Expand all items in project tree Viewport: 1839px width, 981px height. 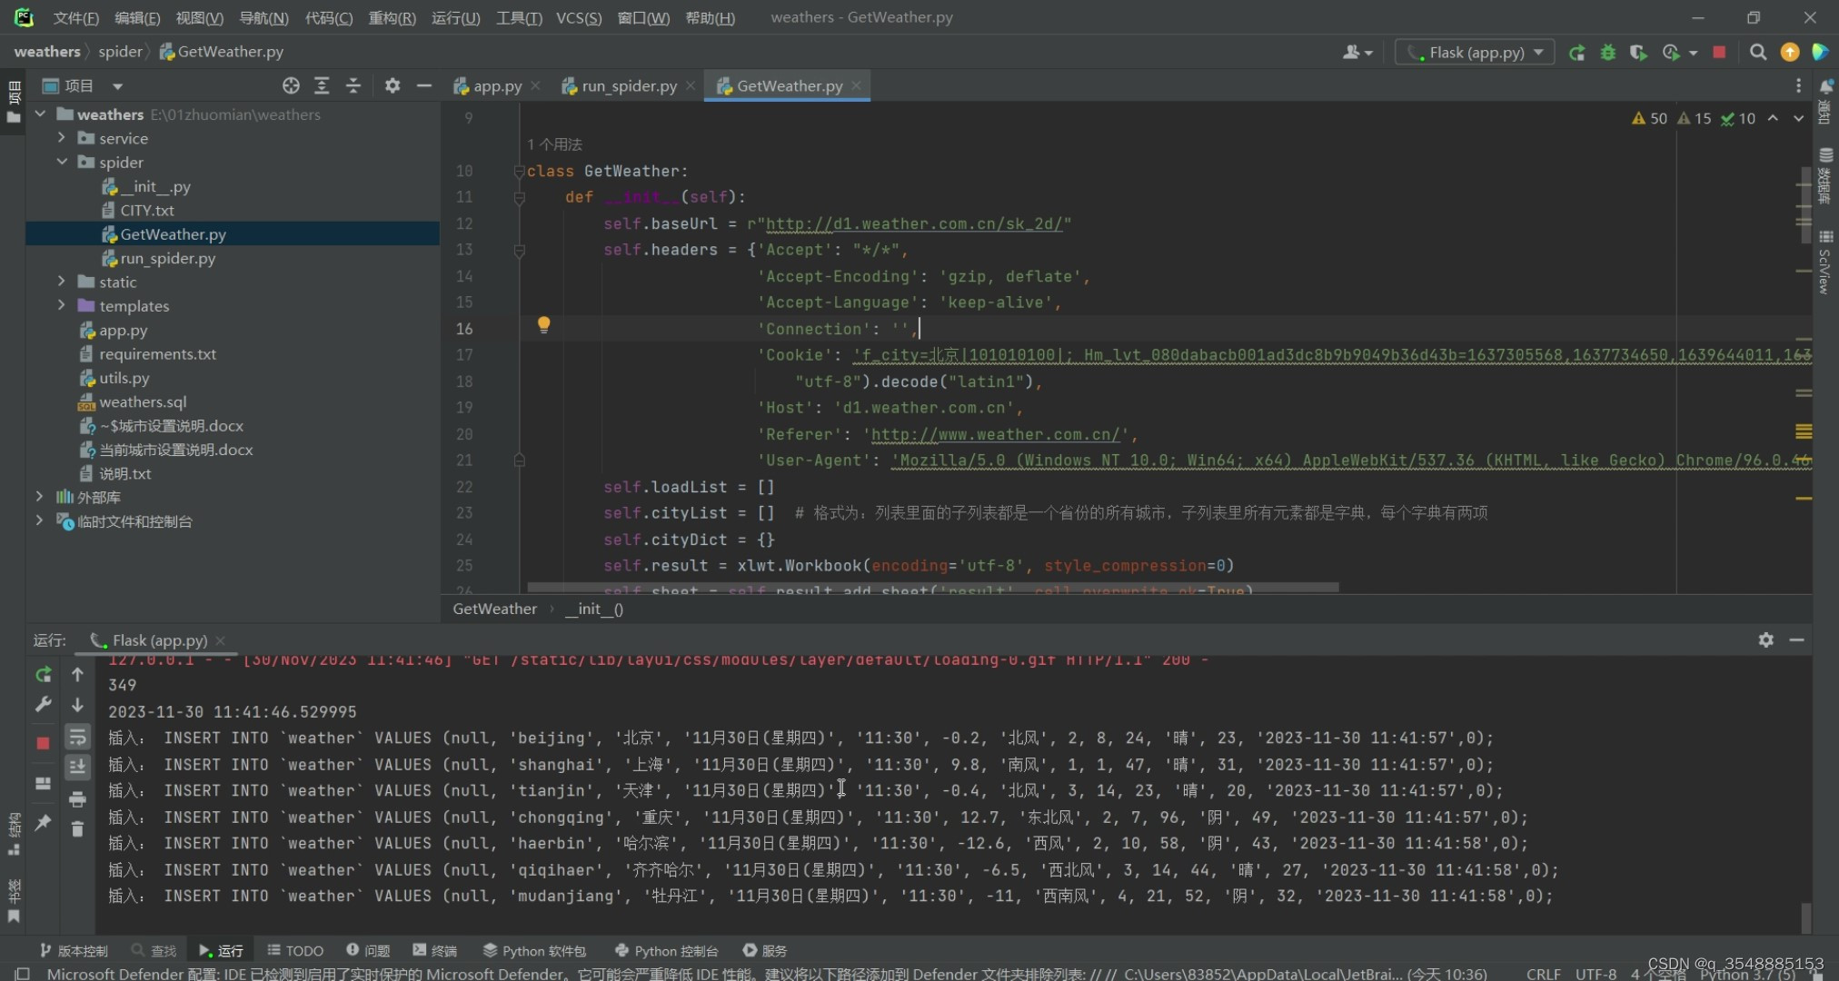point(322,85)
